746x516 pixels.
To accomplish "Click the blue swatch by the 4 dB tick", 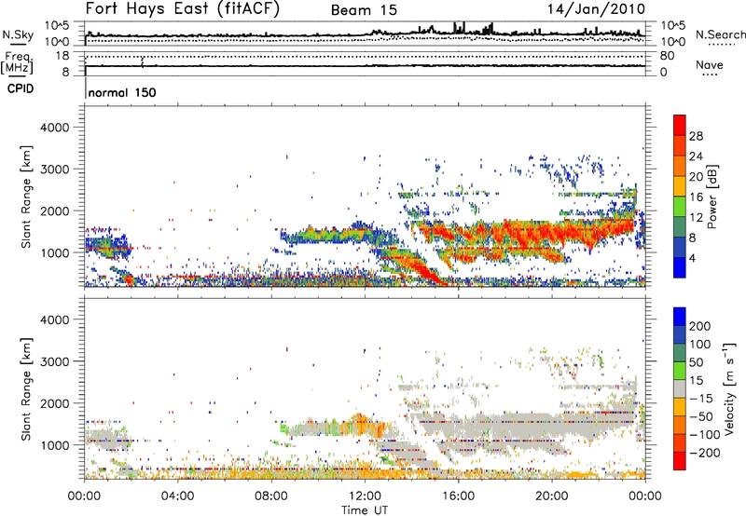I will [680, 267].
